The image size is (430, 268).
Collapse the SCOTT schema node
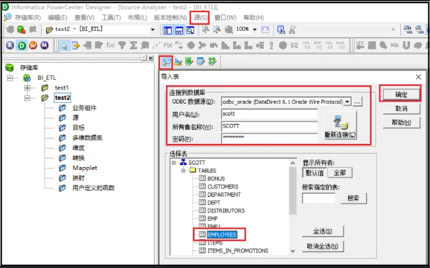point(173,163)
